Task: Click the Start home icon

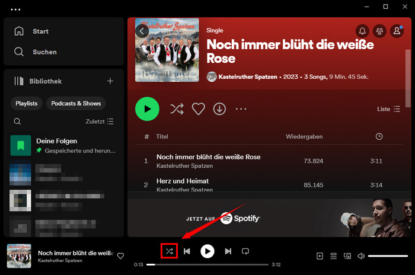Action: 19,31
